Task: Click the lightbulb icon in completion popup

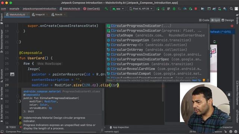Action: coord(204,80)
